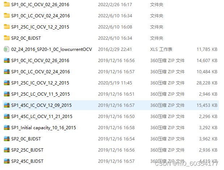Click the SP2_45C_BJDST ZIP archive icon
The width and height of the screenshot is (224, 170).
7,161
